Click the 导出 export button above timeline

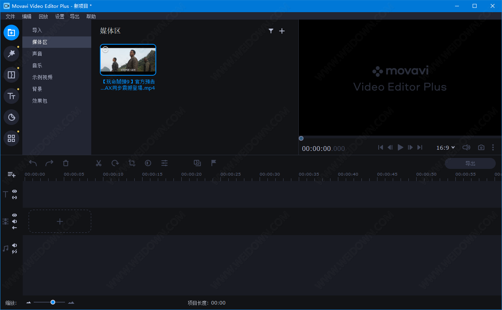point(470,163)
